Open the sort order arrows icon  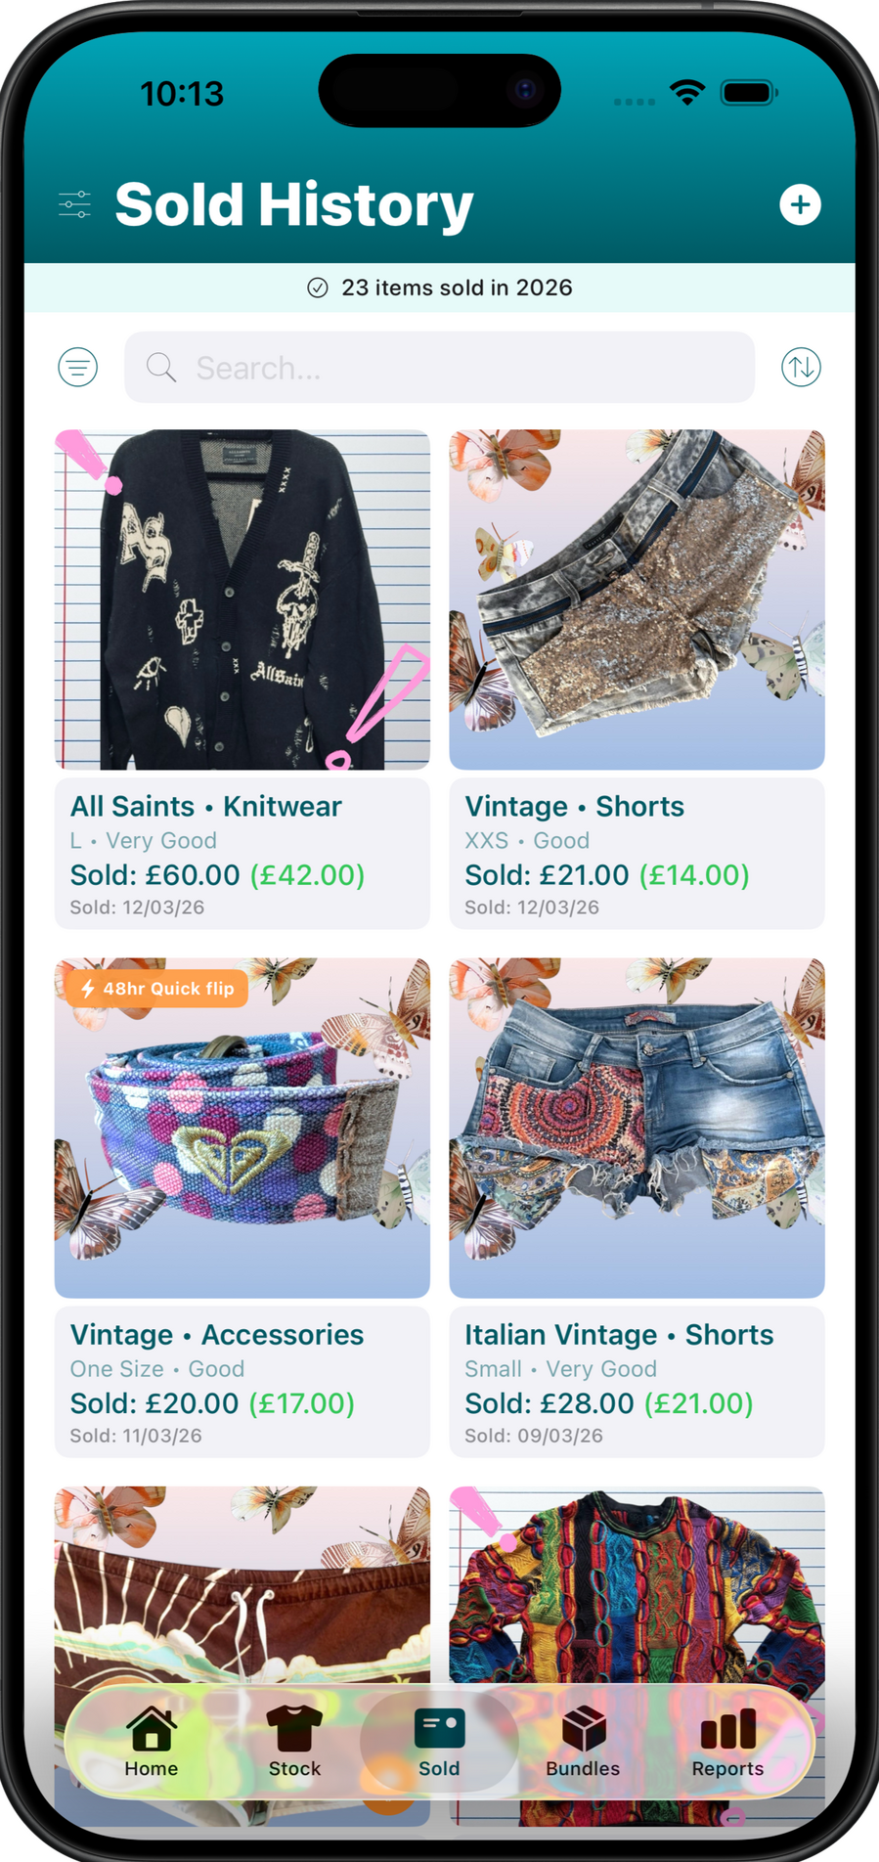[801, 368]
